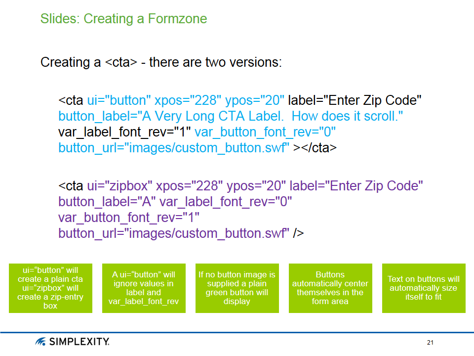The width and height of the screenshot is (474, 356).
Task: Click the green box about ui="button" plain cta
Action: pos(50,288)
